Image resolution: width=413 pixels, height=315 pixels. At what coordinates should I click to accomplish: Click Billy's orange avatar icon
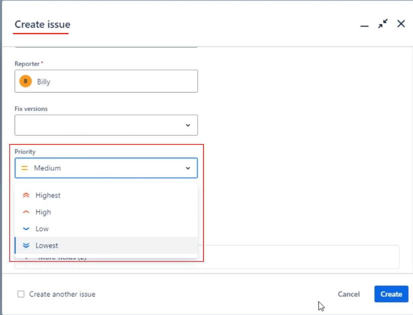[x=25, y=81]
